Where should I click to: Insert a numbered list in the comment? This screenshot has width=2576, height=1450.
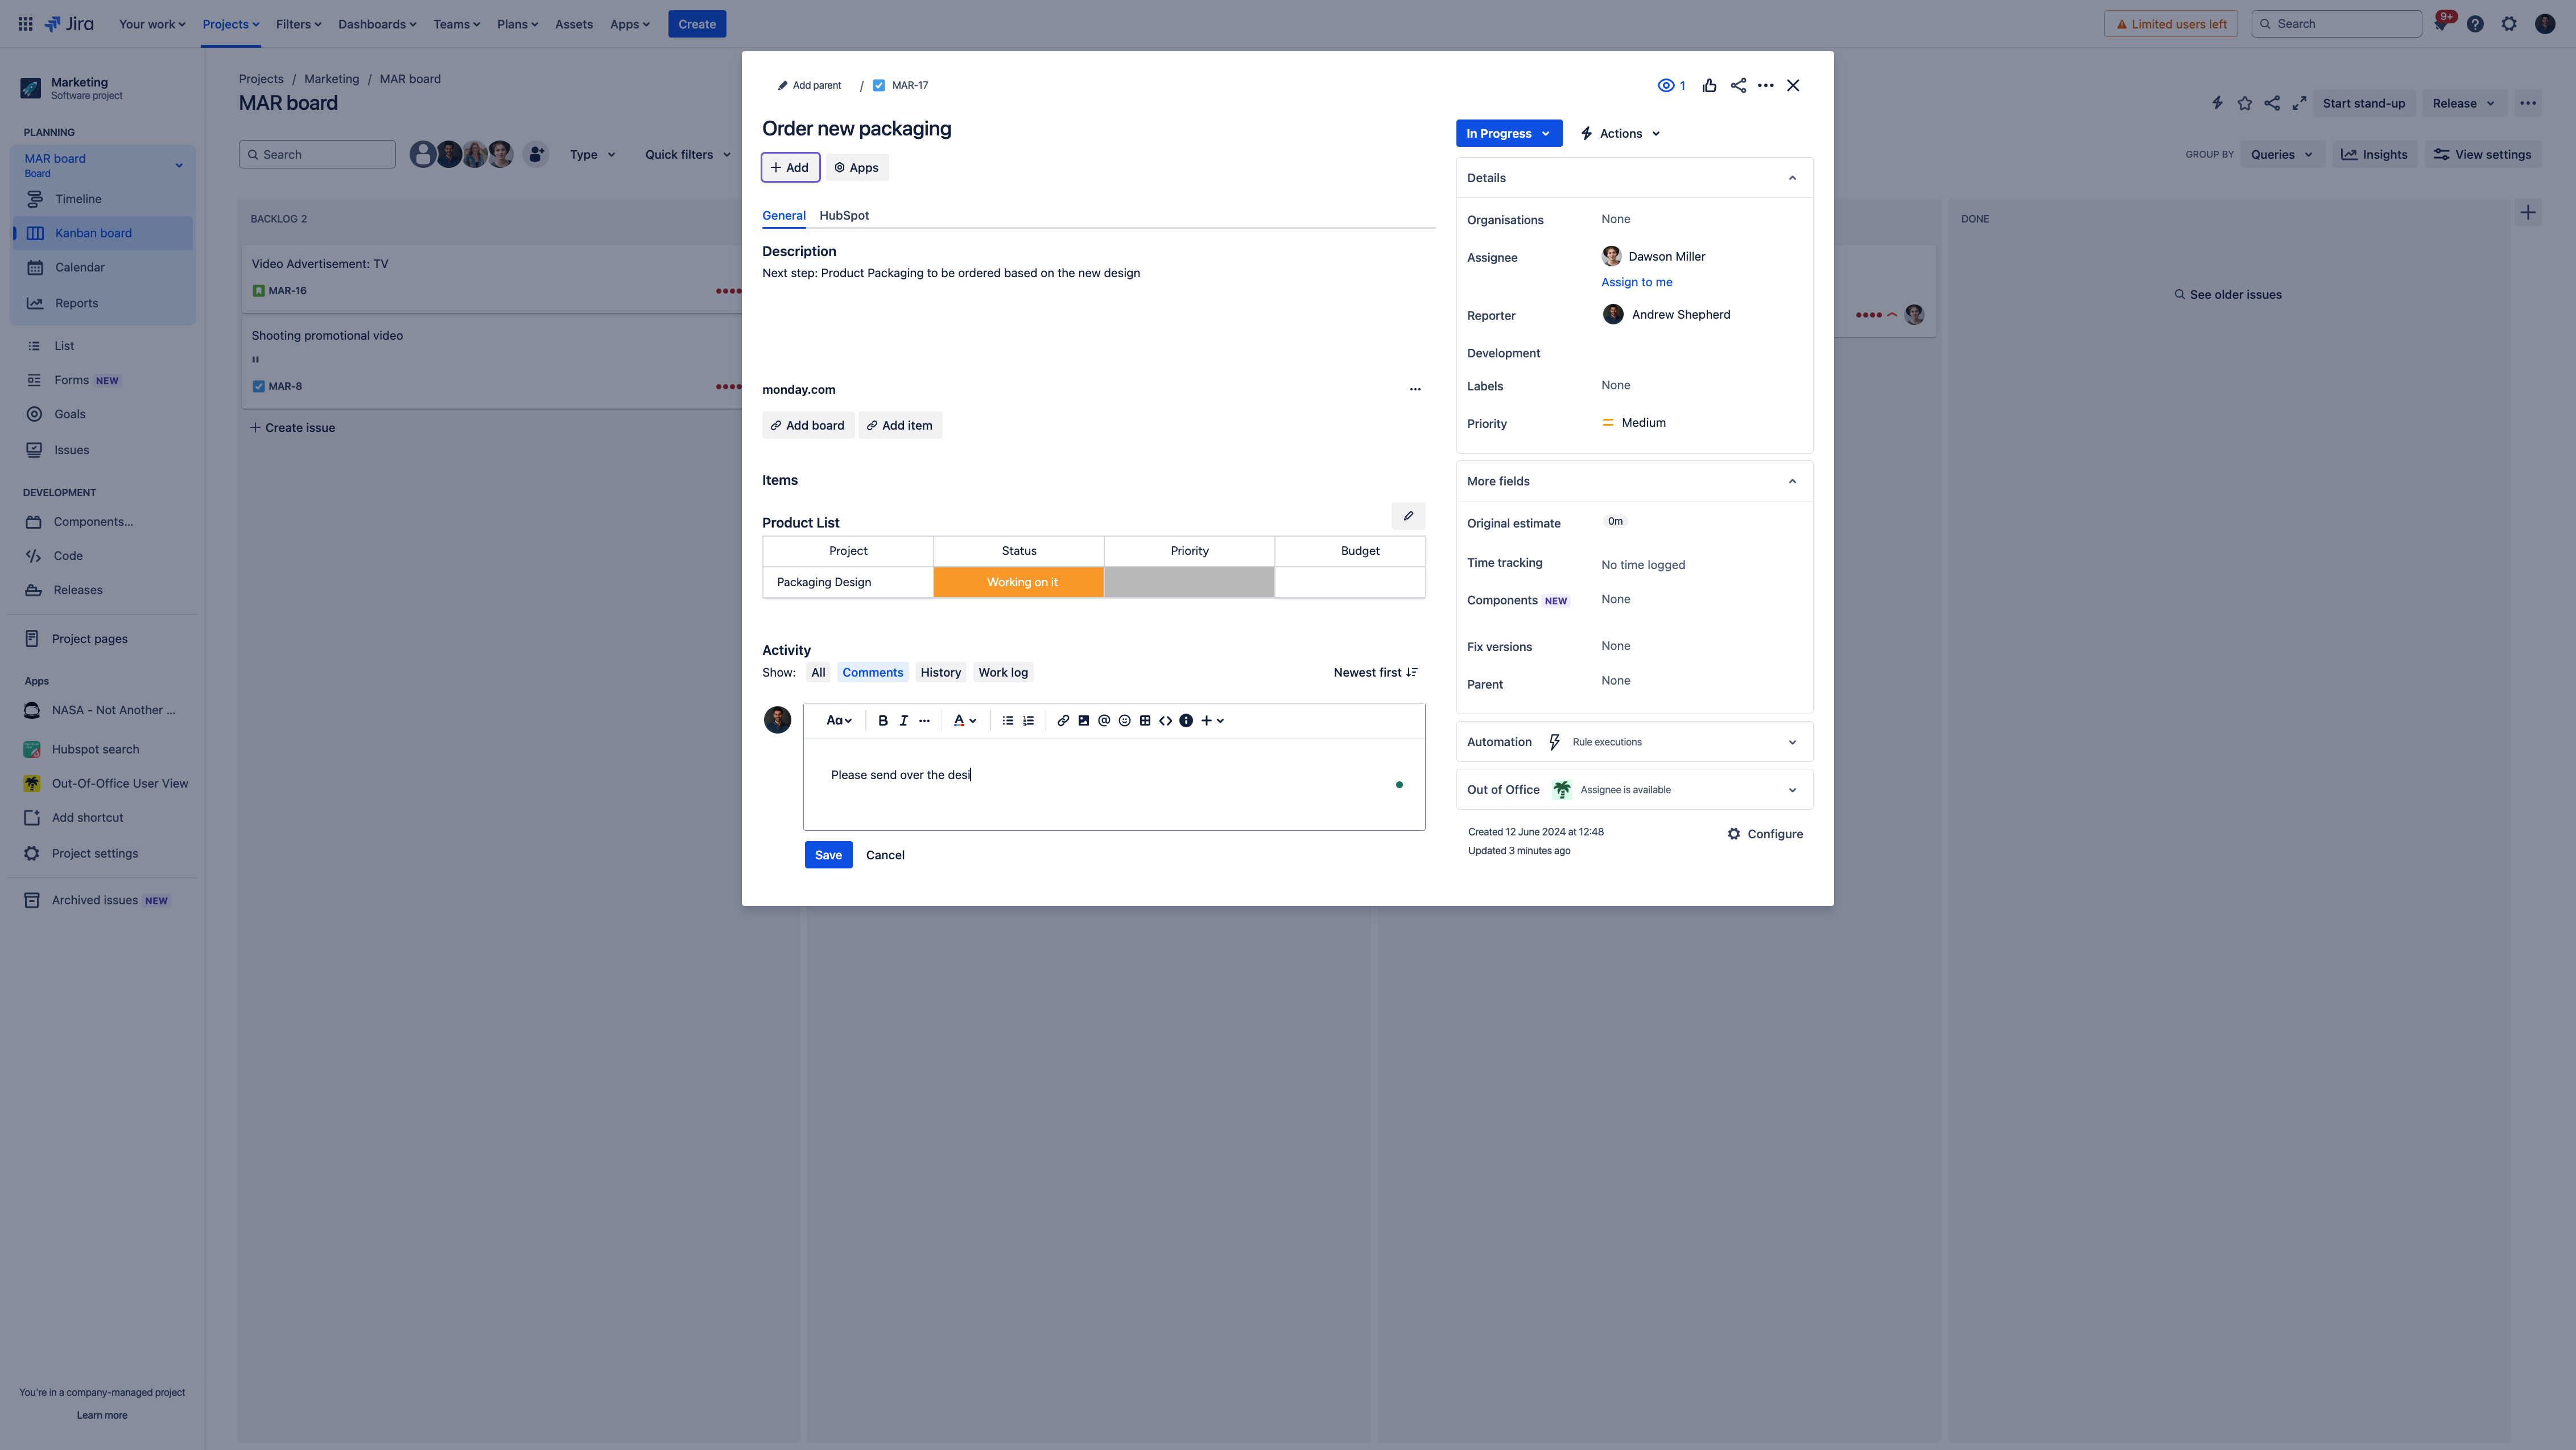point(1028,720)
